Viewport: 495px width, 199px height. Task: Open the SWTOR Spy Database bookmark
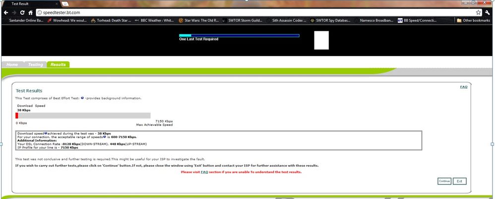(x=330, y=20)
